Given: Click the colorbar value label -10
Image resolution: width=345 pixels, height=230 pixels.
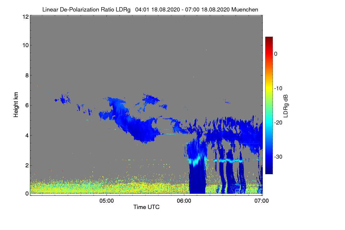Looking at the screenshot, I should coord(278,88).
